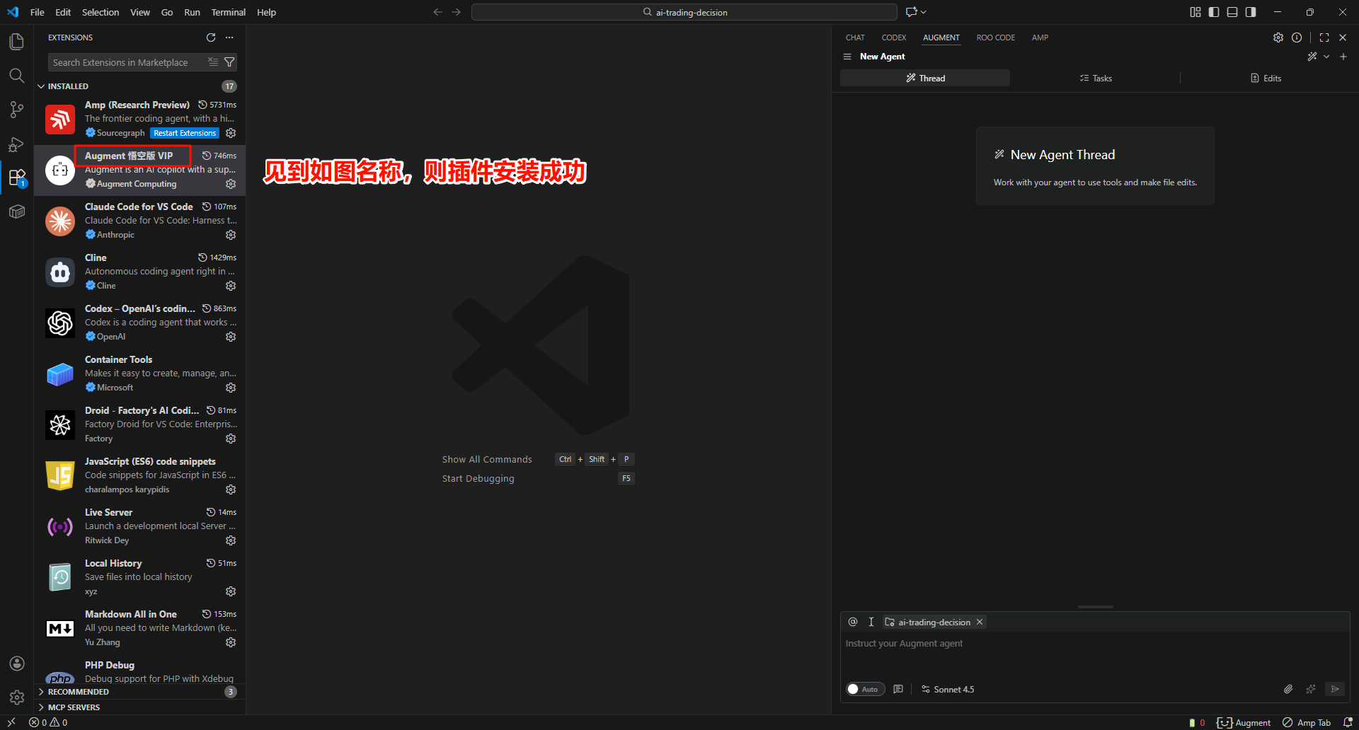
Task: Open the ai-trading-decision command center search
Action: [x=684, y=12]
